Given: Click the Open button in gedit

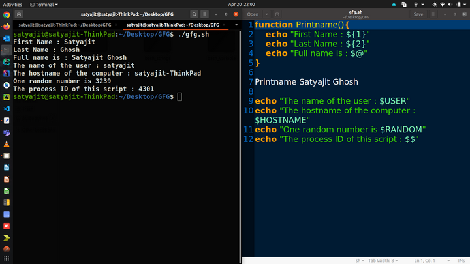Looking at the screenshot, I should pyautogui.click(x=253, y=14).
